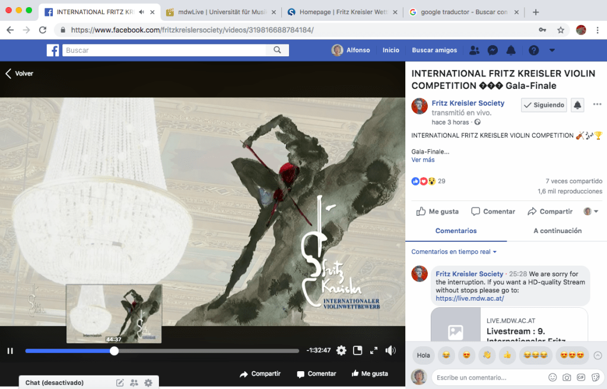This screenshot has height=389, width=607.
Task: Expand Comentarios en tiempo real dropdown
Action: [x=454, y=252]
